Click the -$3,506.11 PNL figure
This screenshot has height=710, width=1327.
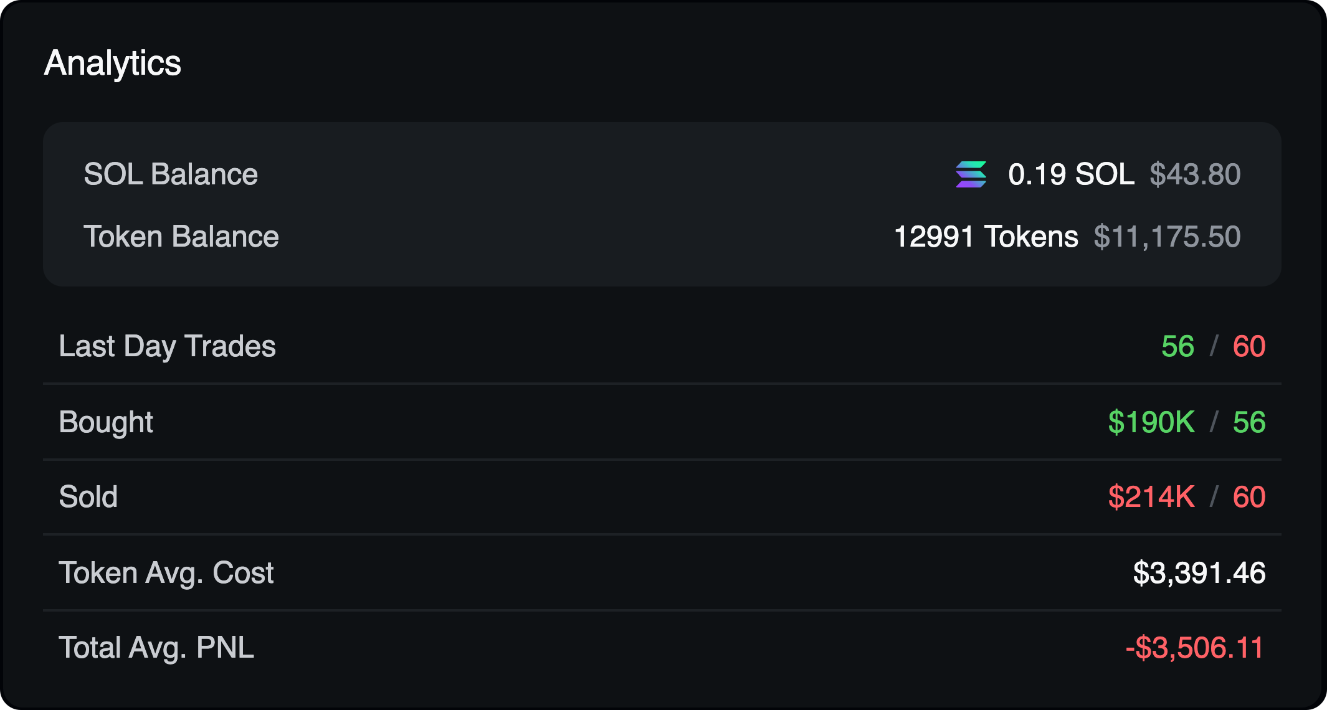(x=1194, y=648)
